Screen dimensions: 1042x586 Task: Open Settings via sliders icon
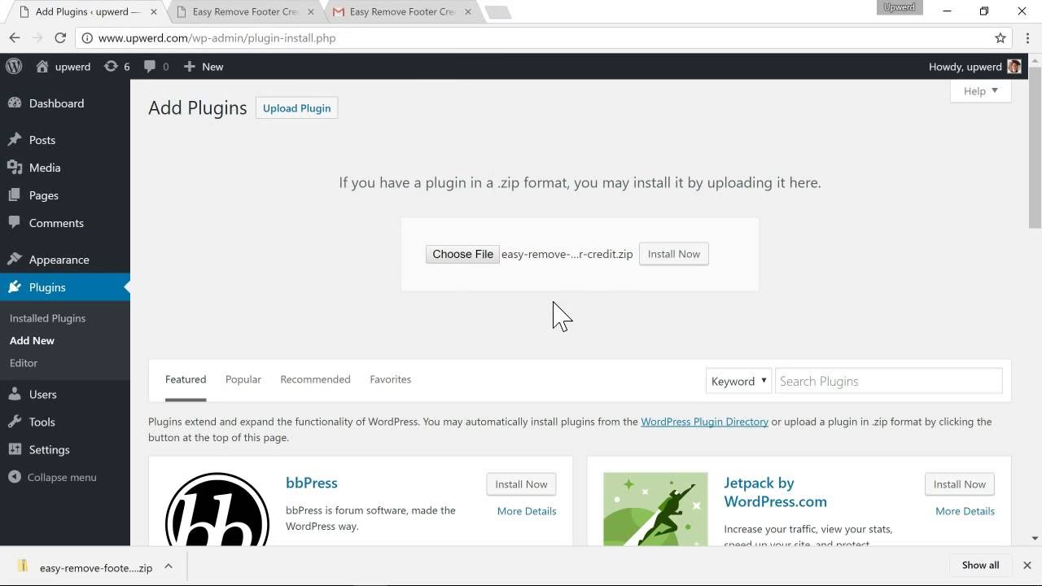[15, 449]
